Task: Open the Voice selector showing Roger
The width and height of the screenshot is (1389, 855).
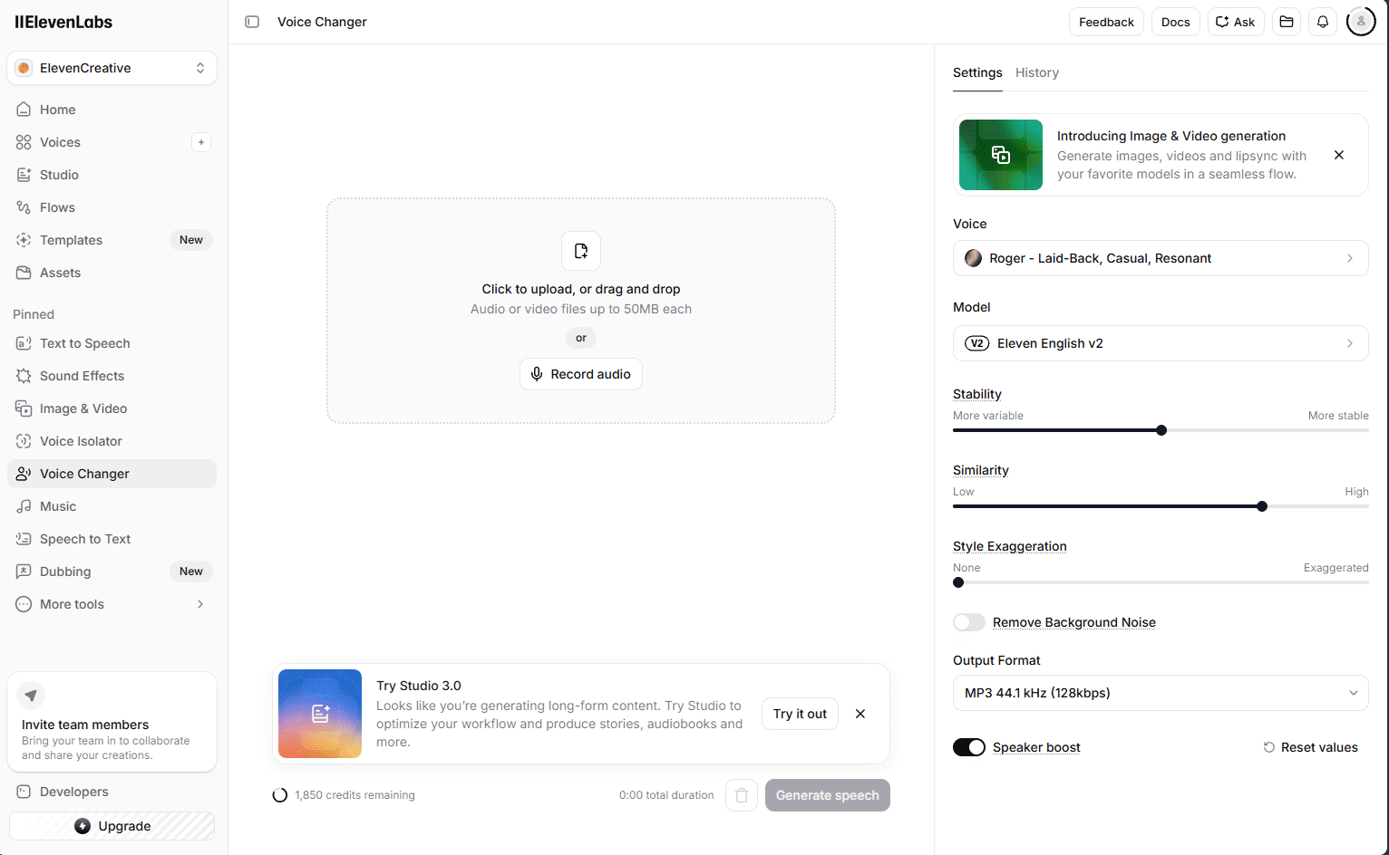Action: [1161, 258]
